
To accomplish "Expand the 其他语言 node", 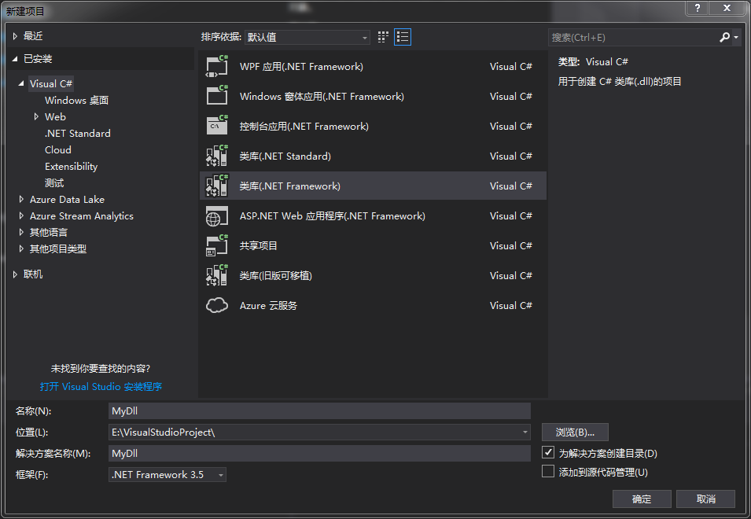I will coord(21,232).
